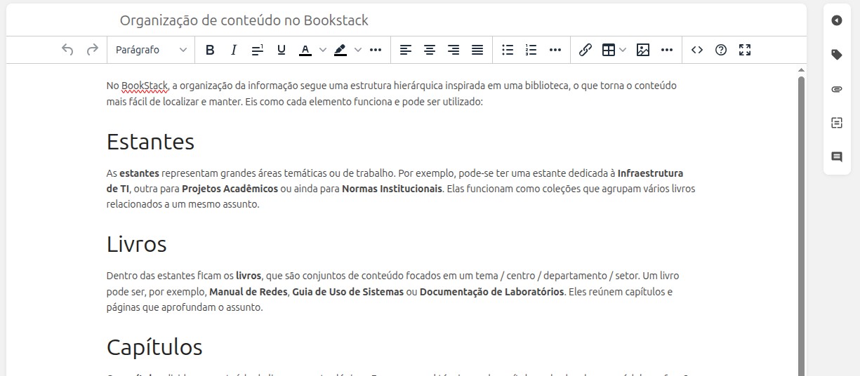Open the attachments paperclip panel
This screenshot has height=376, width=860.
836,89
